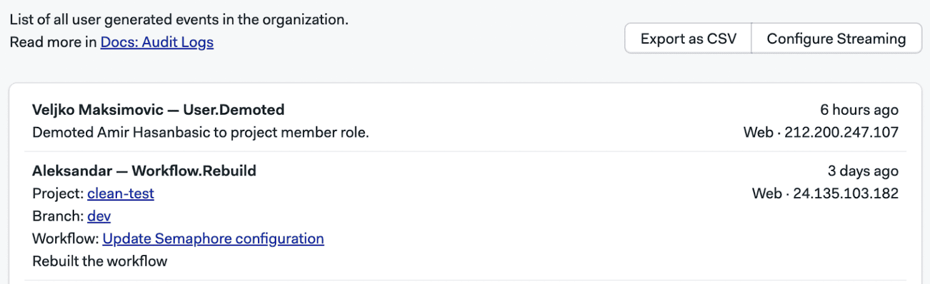Select the Aleksandar Workflow.Rebuild event heading
Viewport: 930px width, 284px height.
[144, 171]
